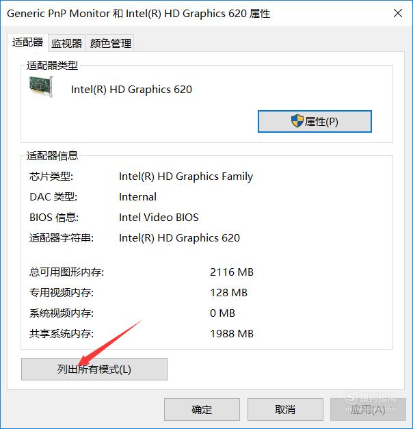This screenshot has width=413, height=429.
Task: Open the 颜色管理 tab
Action: (x=110, y=43)
